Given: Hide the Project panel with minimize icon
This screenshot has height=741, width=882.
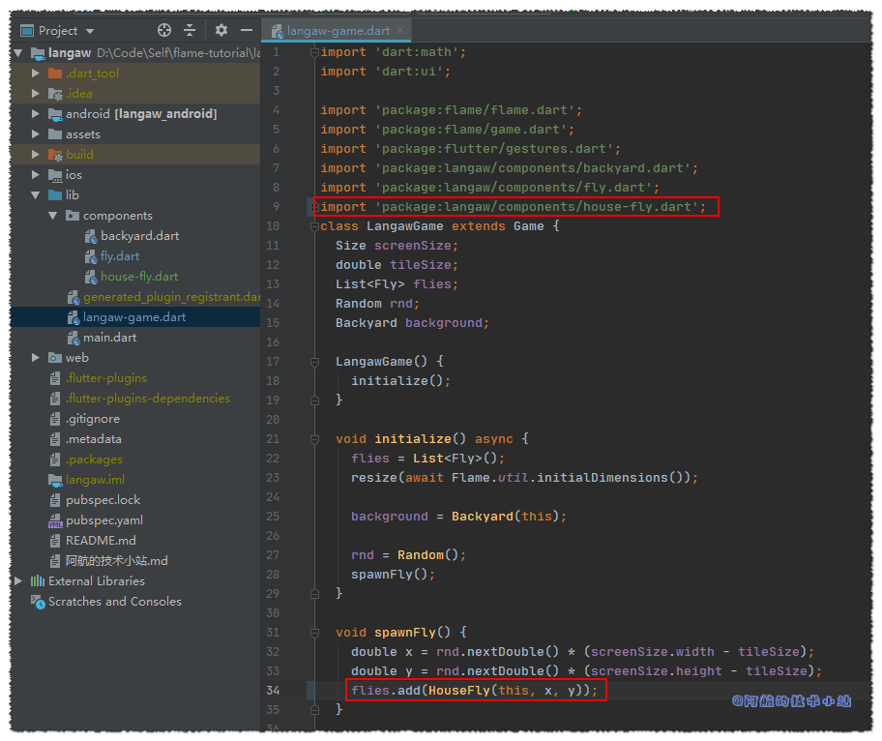Looking at the screenshot, I should tap(247, 31).
